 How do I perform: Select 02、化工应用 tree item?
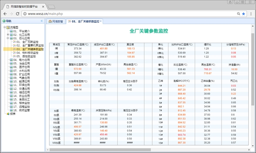[x=21, y=35]
